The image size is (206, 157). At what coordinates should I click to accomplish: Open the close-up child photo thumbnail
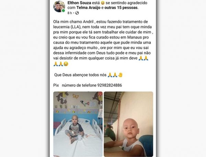pyautogui.click(x=128, y=124)
